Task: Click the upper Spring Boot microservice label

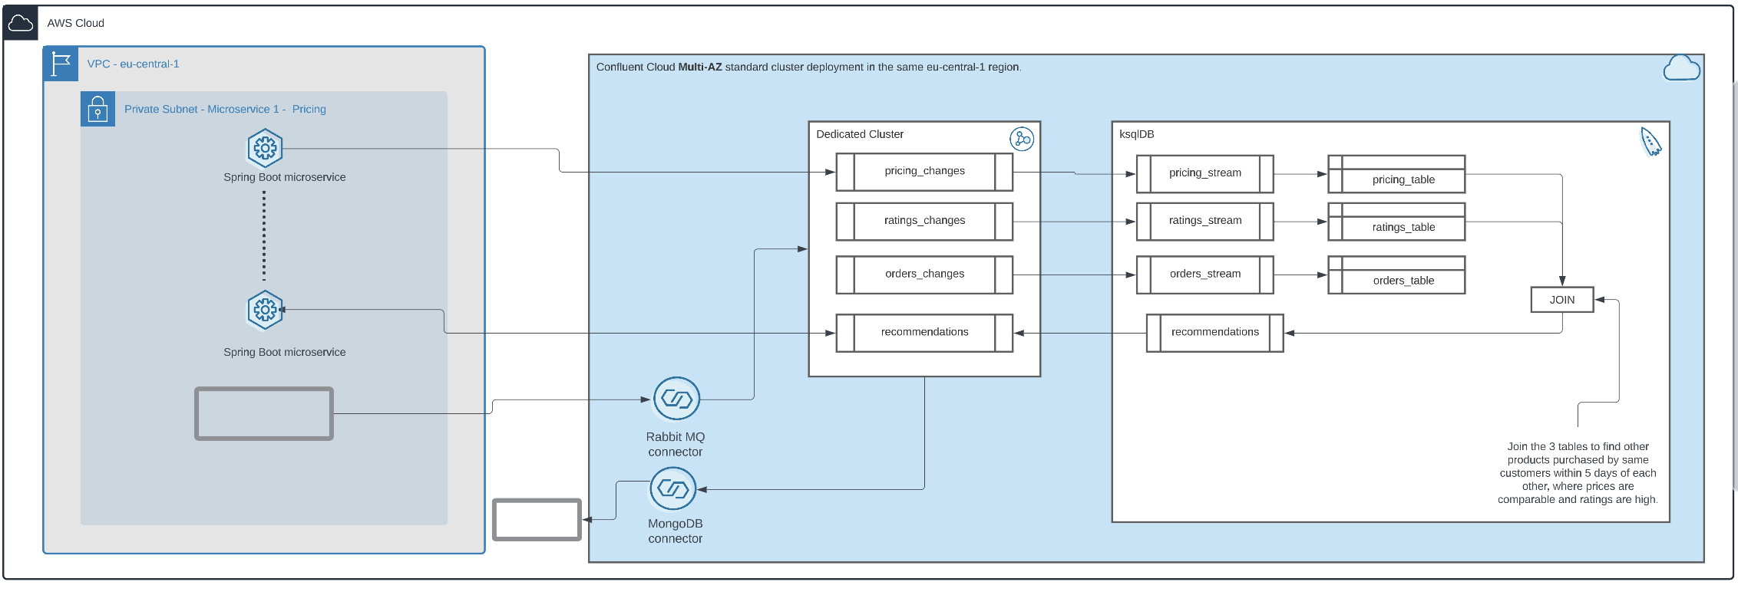Action: click(285, 177)
